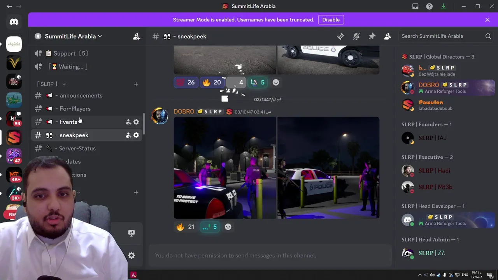Add reaction smiley on DOBRO post
498x280 pixels.
coord(228,227)
